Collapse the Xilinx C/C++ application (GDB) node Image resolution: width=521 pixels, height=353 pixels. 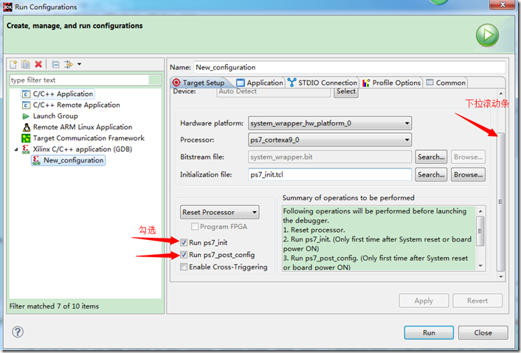16,149
